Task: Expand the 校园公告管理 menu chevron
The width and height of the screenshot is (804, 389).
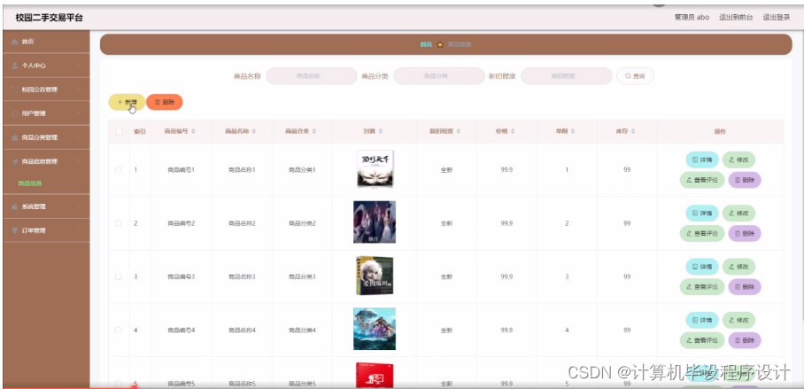Action: 79,89
